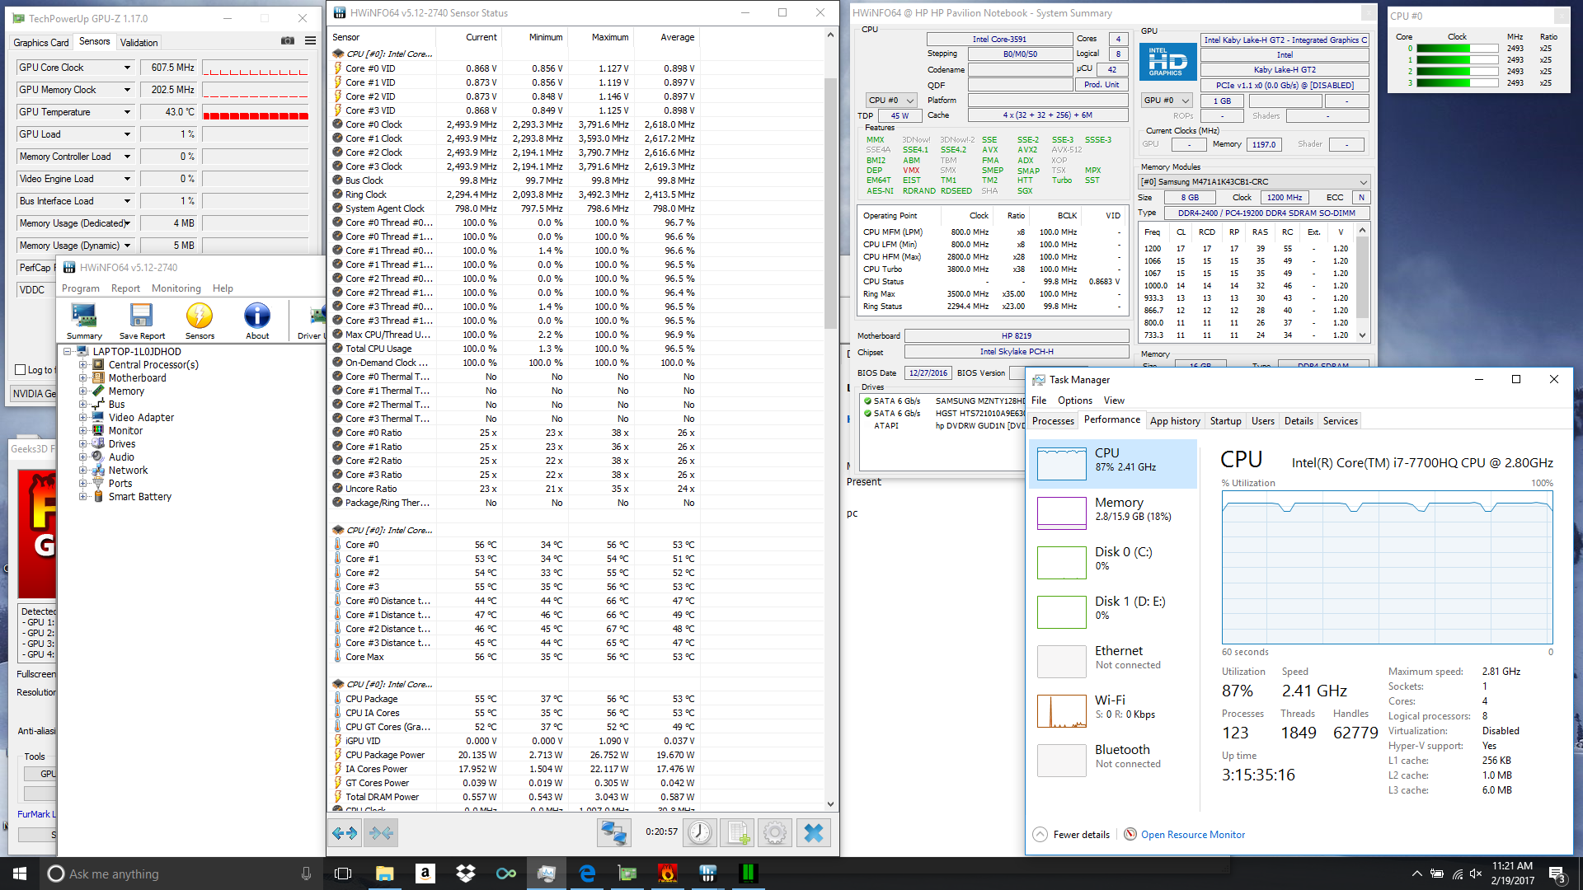Click the network monitors icon in the sensor toolbar
The width and height of the screenshot is (1583, 890).
click(613, 833)
